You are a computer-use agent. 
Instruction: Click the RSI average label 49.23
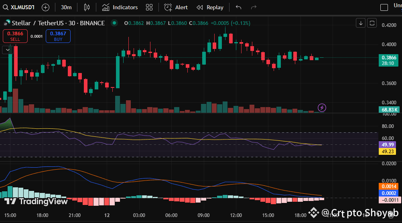coord(388,152)
